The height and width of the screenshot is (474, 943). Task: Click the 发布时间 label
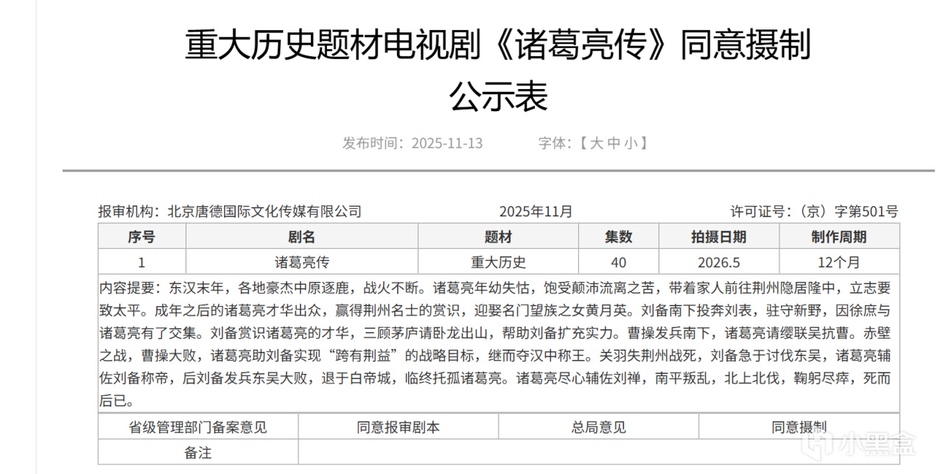pos(373,143)
